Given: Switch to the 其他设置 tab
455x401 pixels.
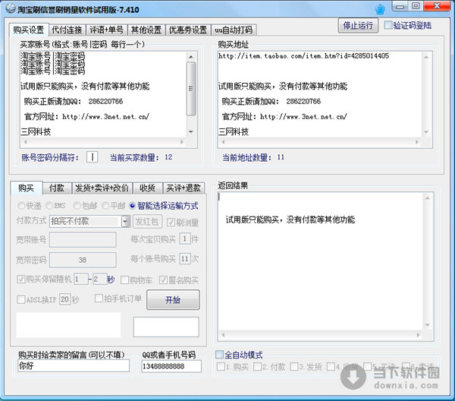Looking at the screenshot, I should (146, 30).
